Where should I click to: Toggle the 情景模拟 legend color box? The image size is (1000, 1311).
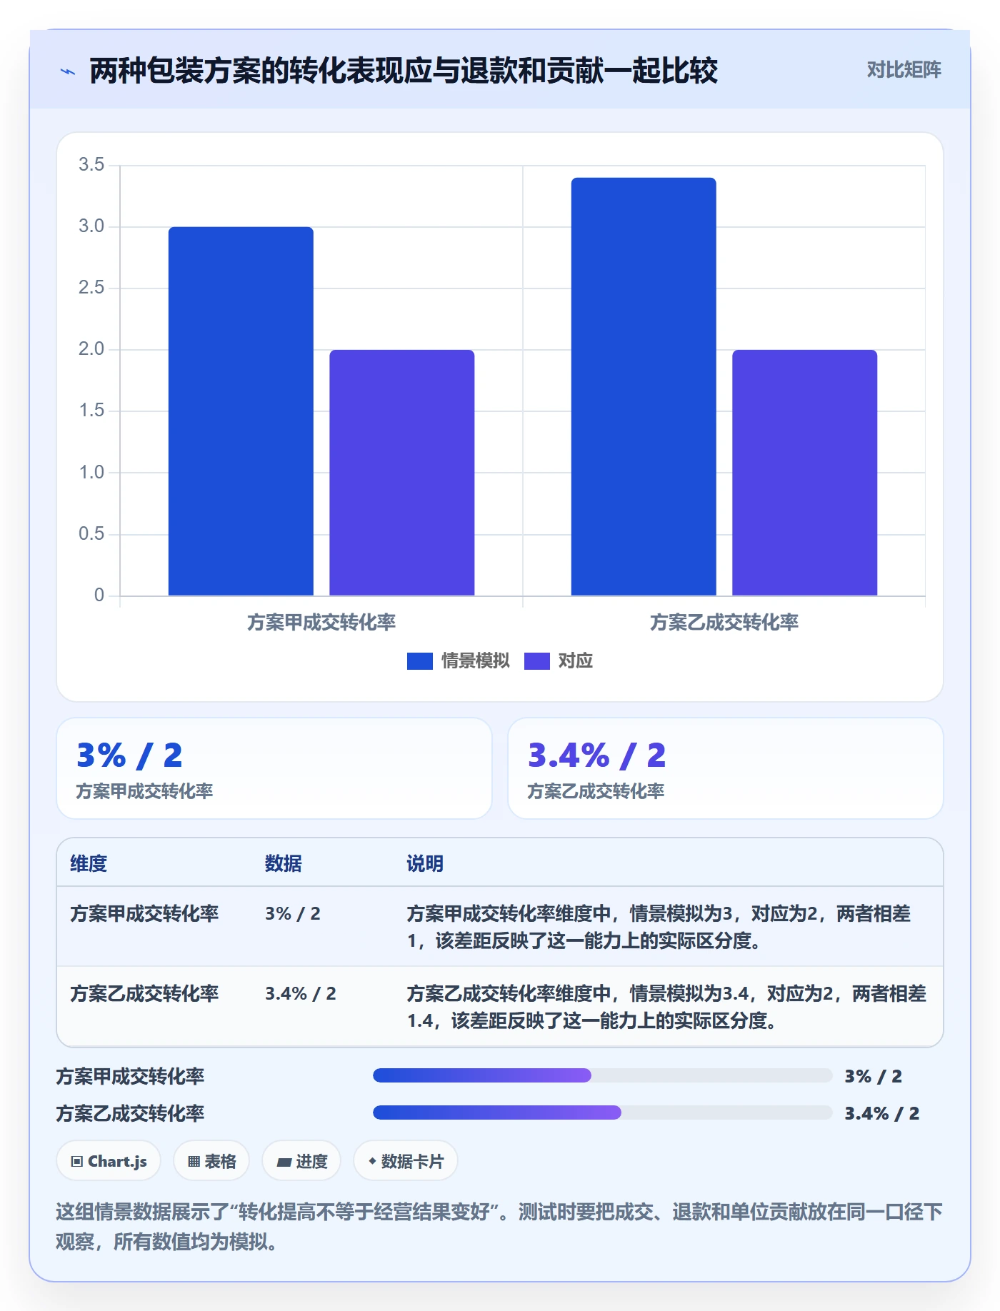coord(420,661)
